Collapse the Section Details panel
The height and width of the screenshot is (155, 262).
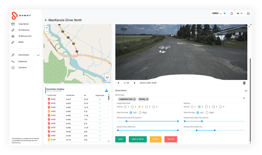245,91
